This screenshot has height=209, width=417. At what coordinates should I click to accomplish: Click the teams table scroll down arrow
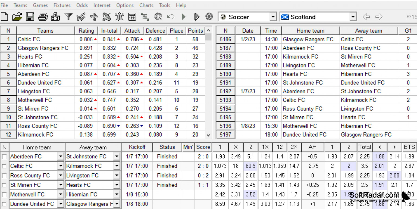[208, 135]
